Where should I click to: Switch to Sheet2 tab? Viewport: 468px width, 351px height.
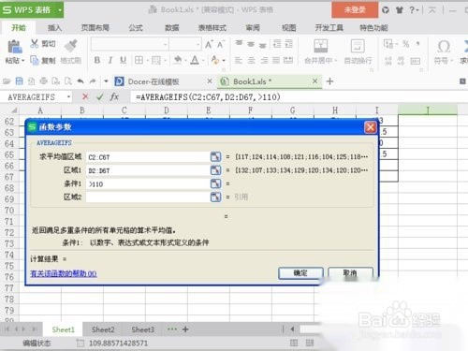(x=103, y=329)
